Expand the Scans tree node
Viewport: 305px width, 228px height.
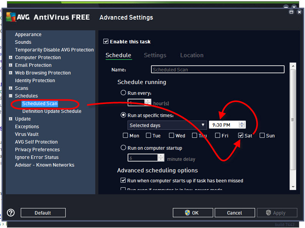[x=10, y=88]
